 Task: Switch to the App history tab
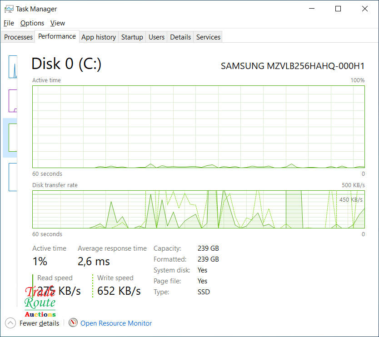coord(99,37)
